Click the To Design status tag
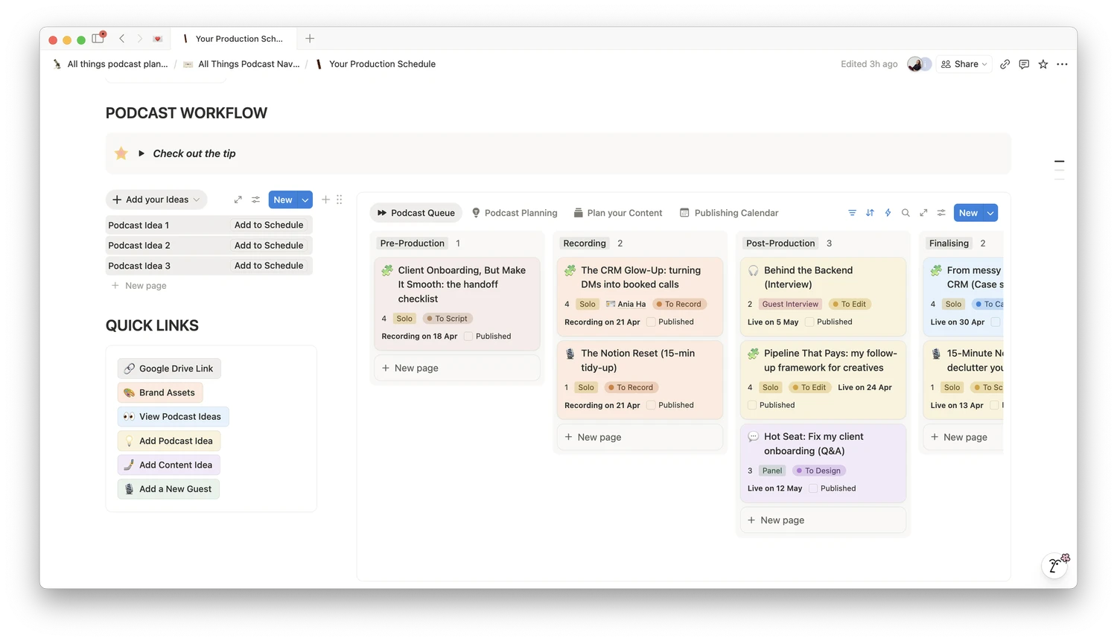The image size is (1117, 641). pyautogui.click(x=818, y=471)
